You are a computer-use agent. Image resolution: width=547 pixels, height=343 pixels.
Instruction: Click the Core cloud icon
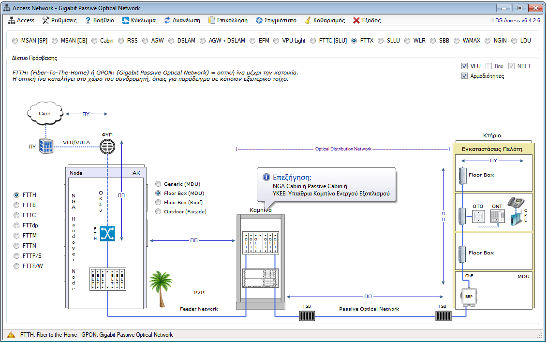point(45,114)
